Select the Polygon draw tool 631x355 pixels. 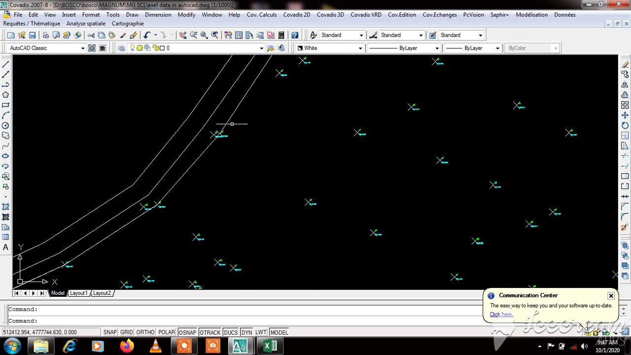[5, 95]
